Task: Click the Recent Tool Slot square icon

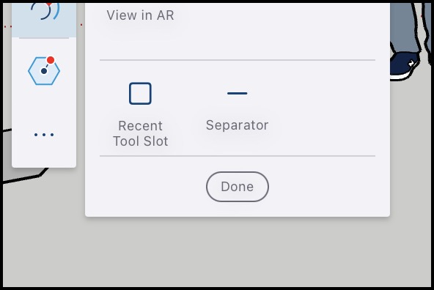Action: click(140, 94)
